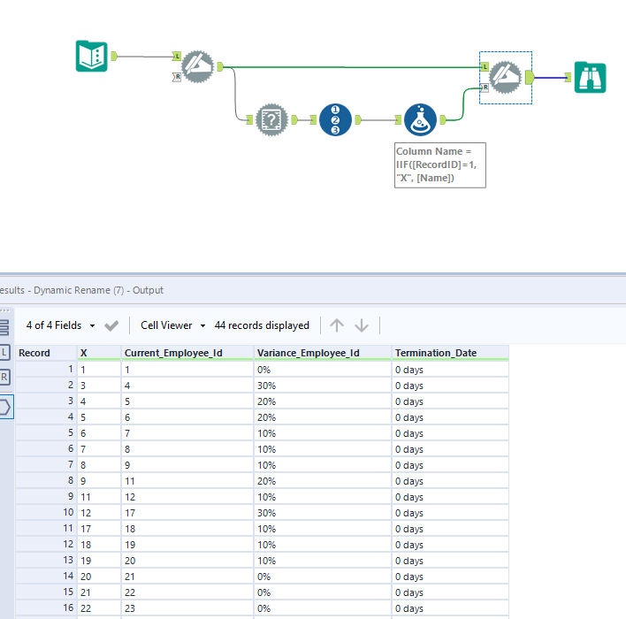Click the Termination_Date column header

click(x=436, y=353)
